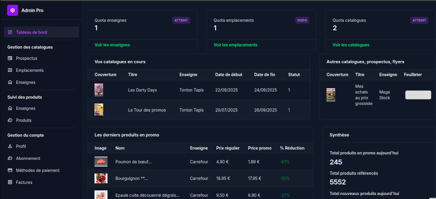Click the Prospectus sidebar icon
The width and height of the screenshot is (436, 199).
click(10, 58)
